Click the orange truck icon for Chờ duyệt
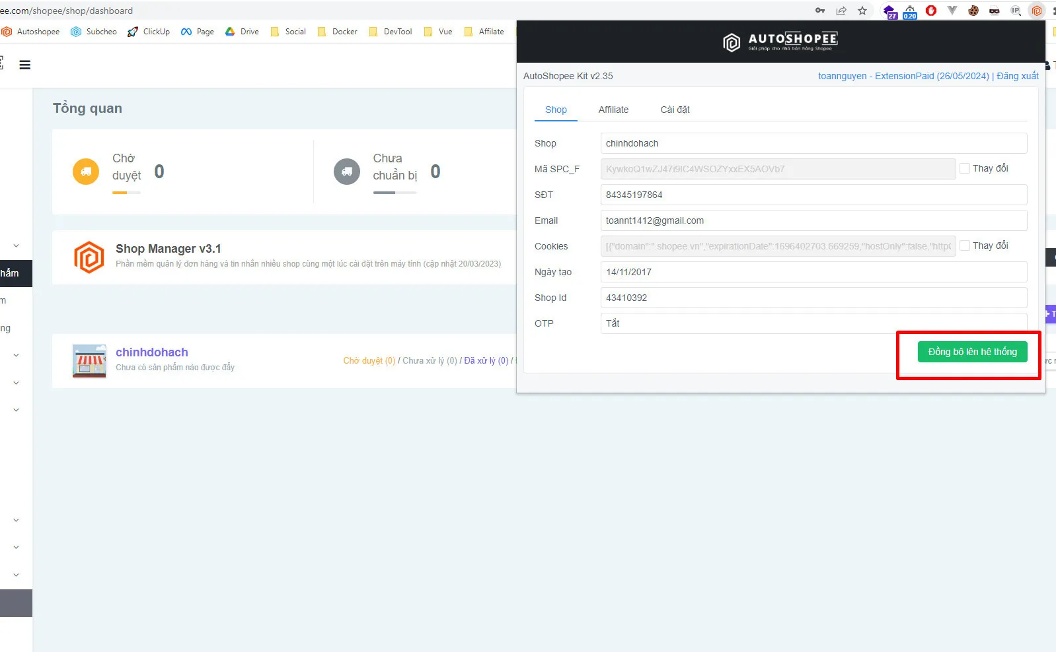 pyautogui.click(x=86, y=172)
